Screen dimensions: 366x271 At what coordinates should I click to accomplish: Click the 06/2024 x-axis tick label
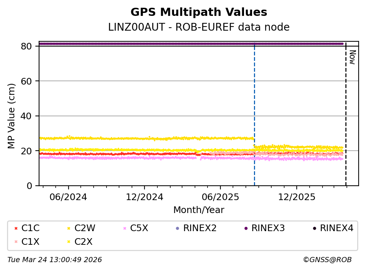click(x=68, y=197)
